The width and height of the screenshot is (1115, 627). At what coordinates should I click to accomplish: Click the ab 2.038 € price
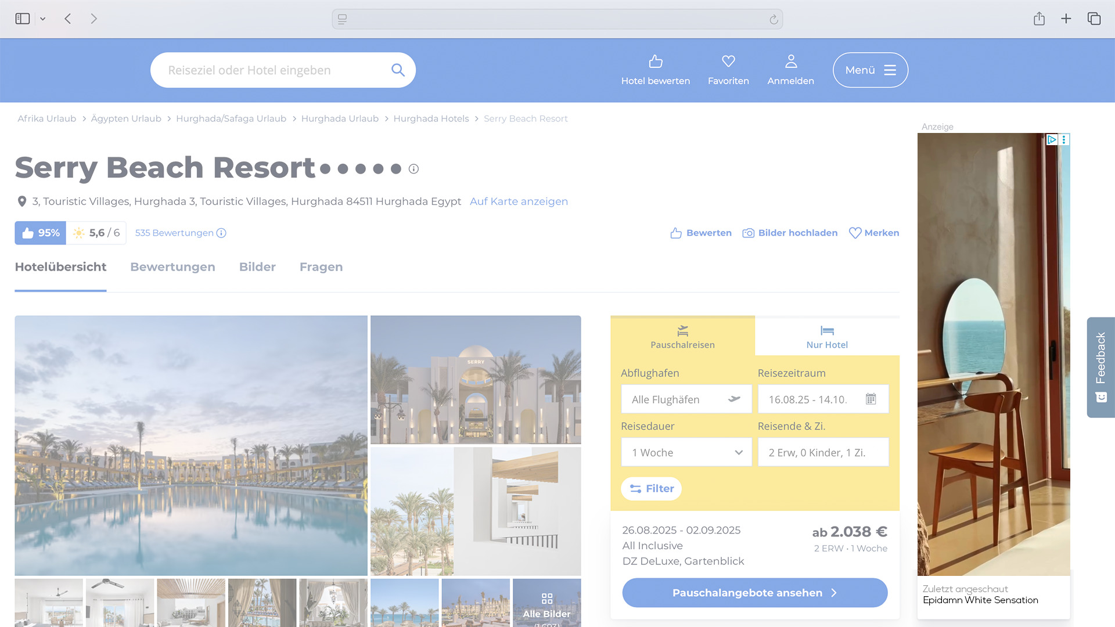pyautogui.click(x=850, y=532)
